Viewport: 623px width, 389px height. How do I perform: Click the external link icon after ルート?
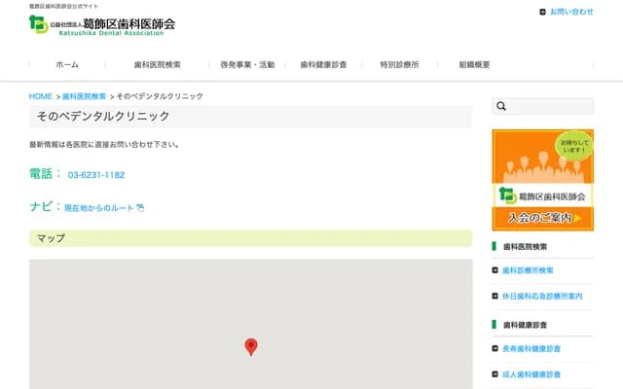(140, 208)
